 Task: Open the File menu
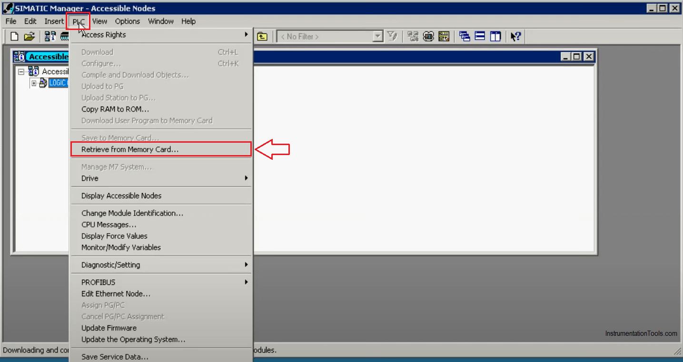11,21
